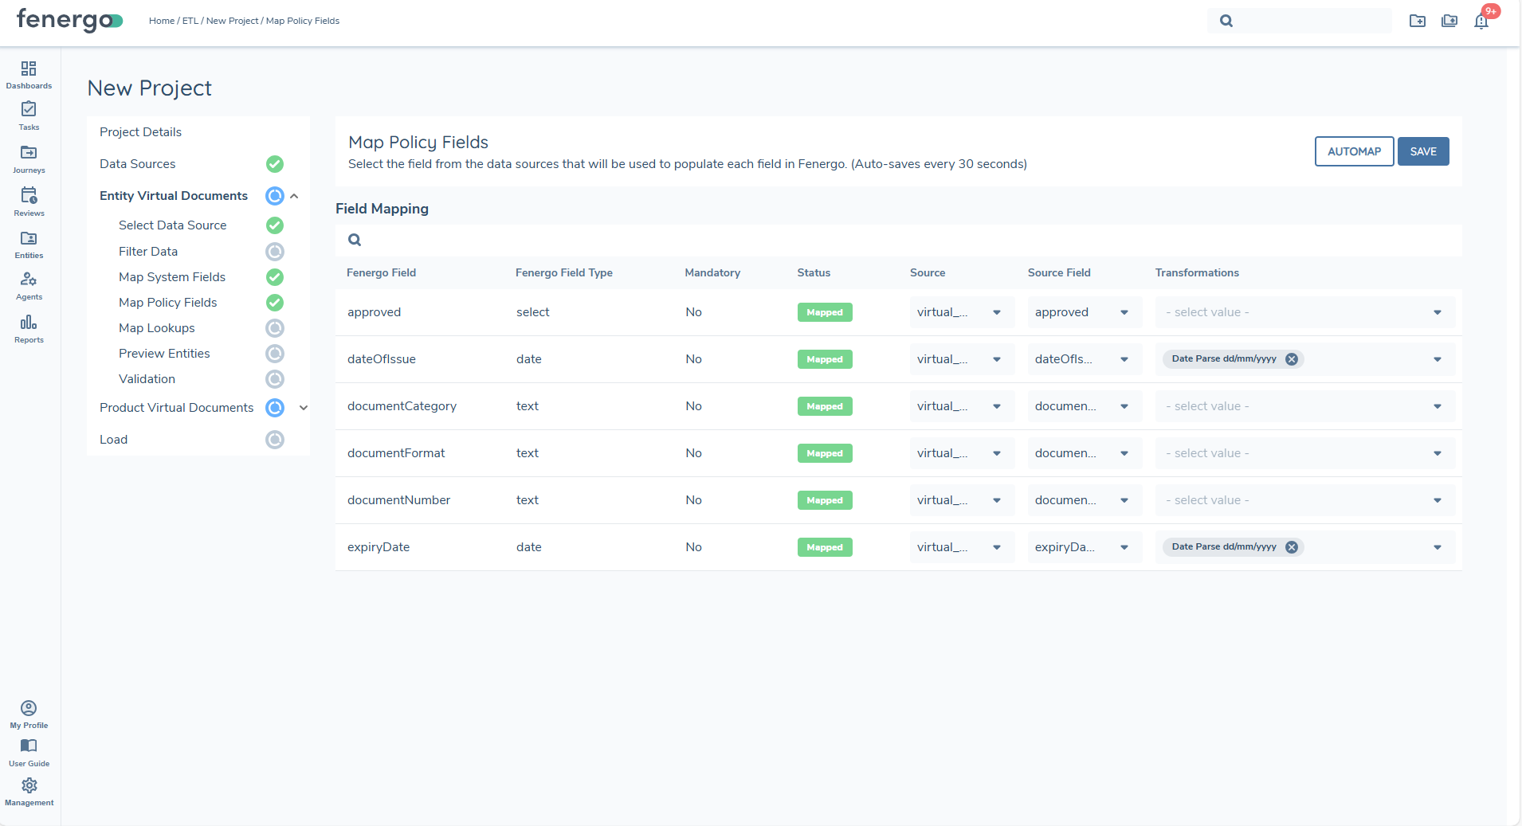Screen dimensions: 1522x826
Task: Open the Entities sidebar icon
Action: tap(29, 239)
